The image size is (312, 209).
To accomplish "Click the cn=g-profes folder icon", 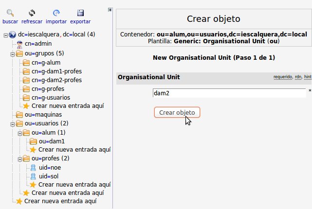I will pyautogui.click(x=26, y=89).
